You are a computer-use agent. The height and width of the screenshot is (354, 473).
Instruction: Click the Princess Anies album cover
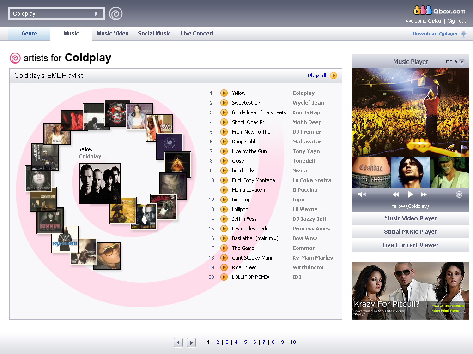tap(39, 179)
